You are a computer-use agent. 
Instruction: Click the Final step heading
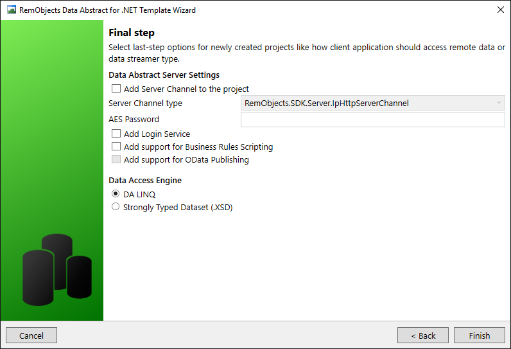tap(132, 33)
